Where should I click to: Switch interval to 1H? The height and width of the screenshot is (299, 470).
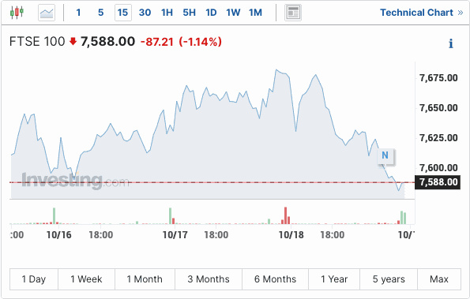[167, 13]
